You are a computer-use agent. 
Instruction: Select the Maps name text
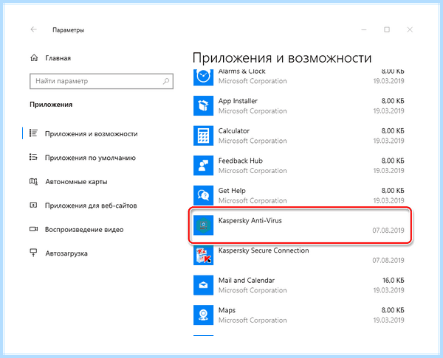point(227,310)
